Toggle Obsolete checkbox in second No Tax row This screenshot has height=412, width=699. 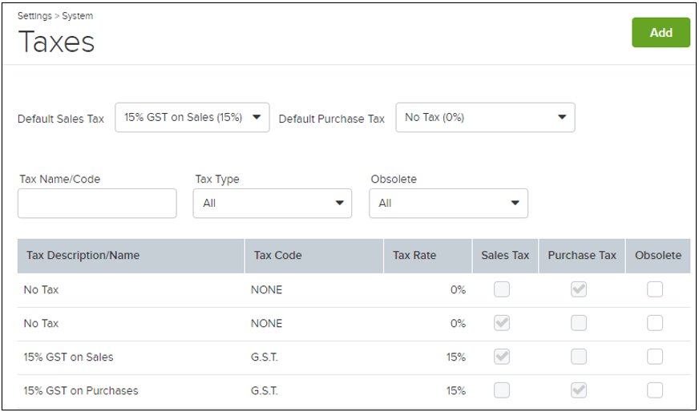[655, 323]
